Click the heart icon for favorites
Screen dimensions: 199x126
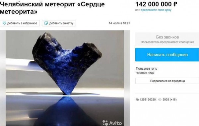[x=4, y=23]
